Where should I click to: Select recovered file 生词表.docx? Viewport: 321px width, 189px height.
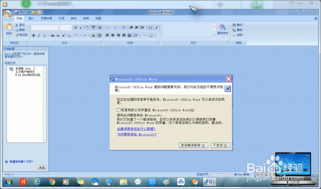click(x=26, y=72)
